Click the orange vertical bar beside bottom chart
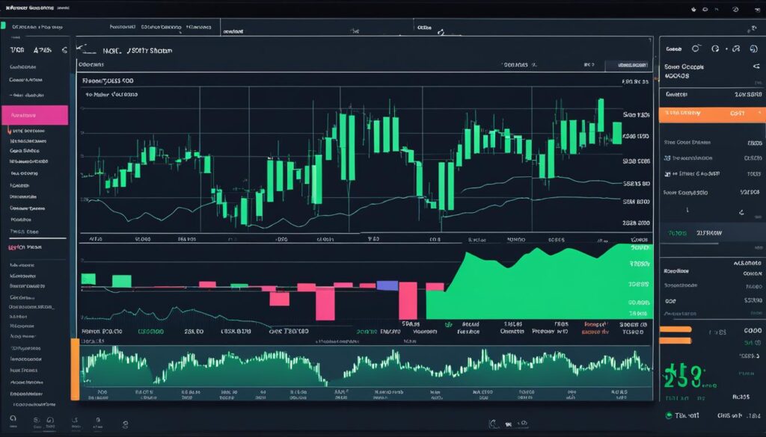 click(x=75, y=369)
